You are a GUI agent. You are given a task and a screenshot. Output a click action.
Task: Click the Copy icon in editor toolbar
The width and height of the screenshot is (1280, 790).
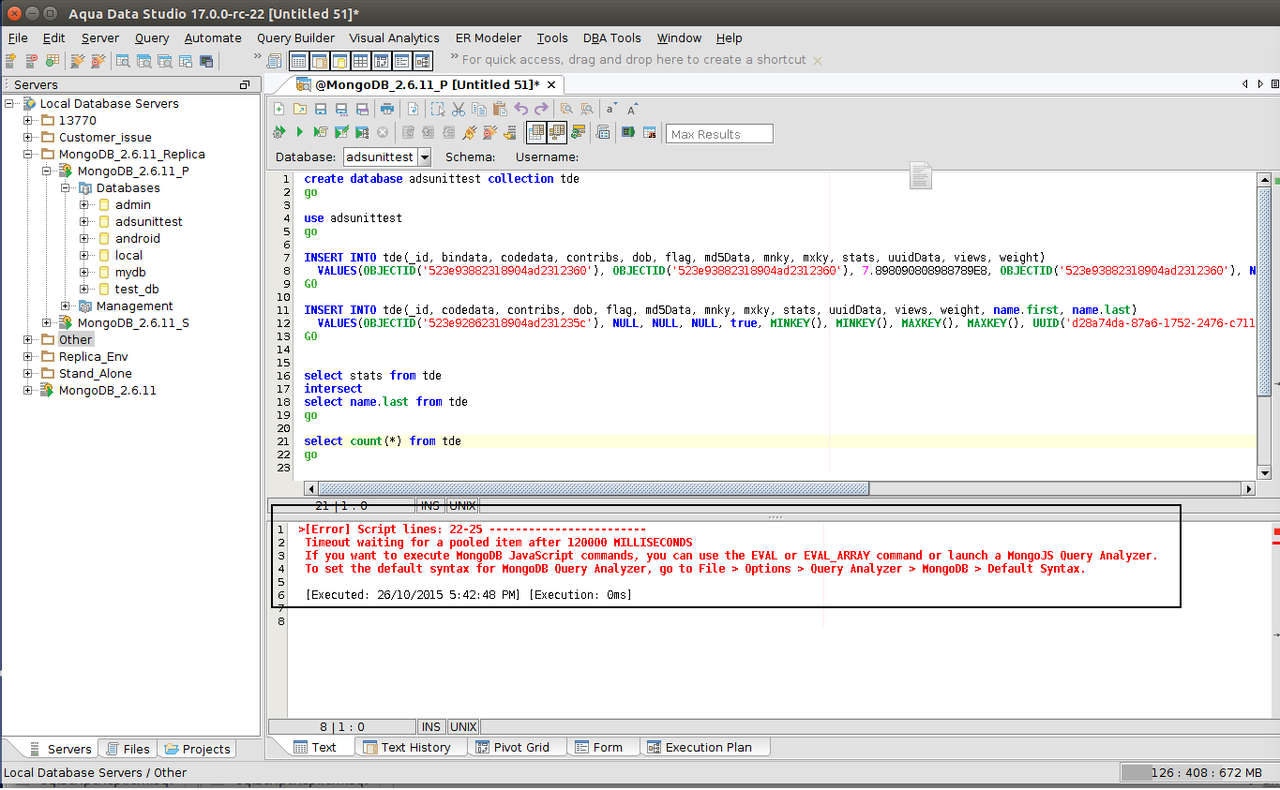coord(479,109)
